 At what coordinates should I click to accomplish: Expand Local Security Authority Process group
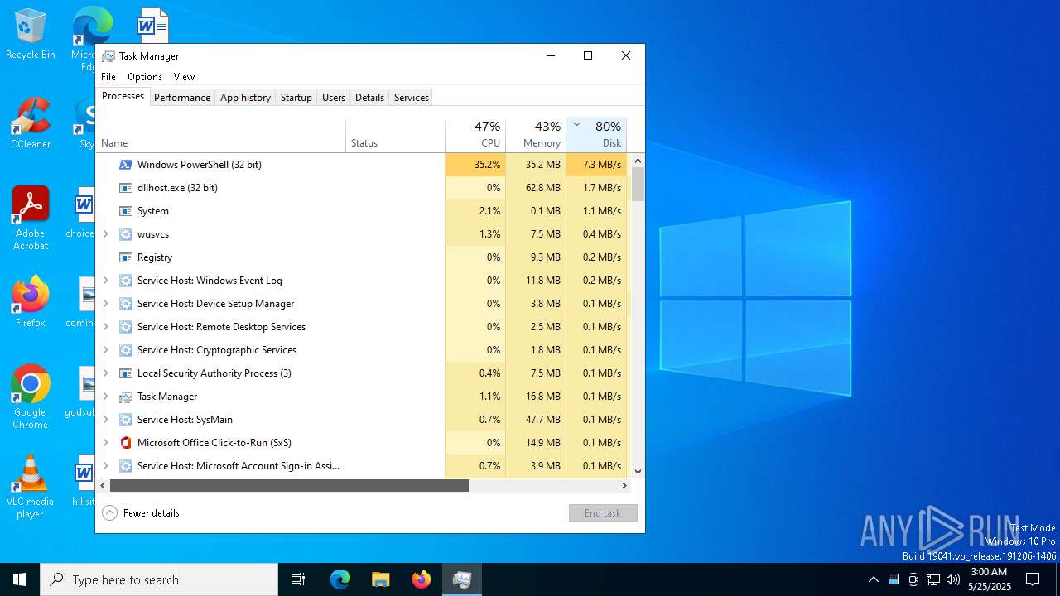(105, 373)
